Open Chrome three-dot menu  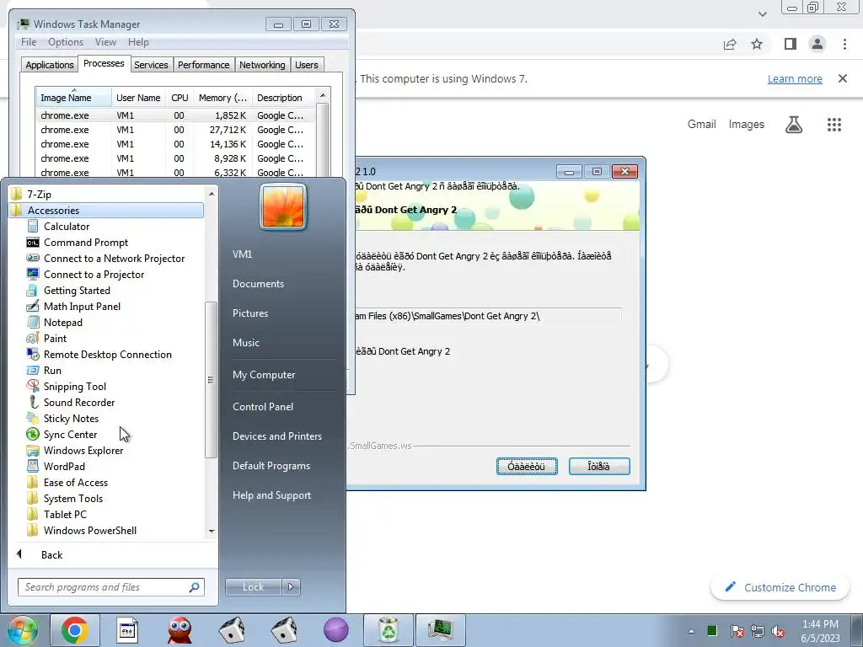[844, 44]
